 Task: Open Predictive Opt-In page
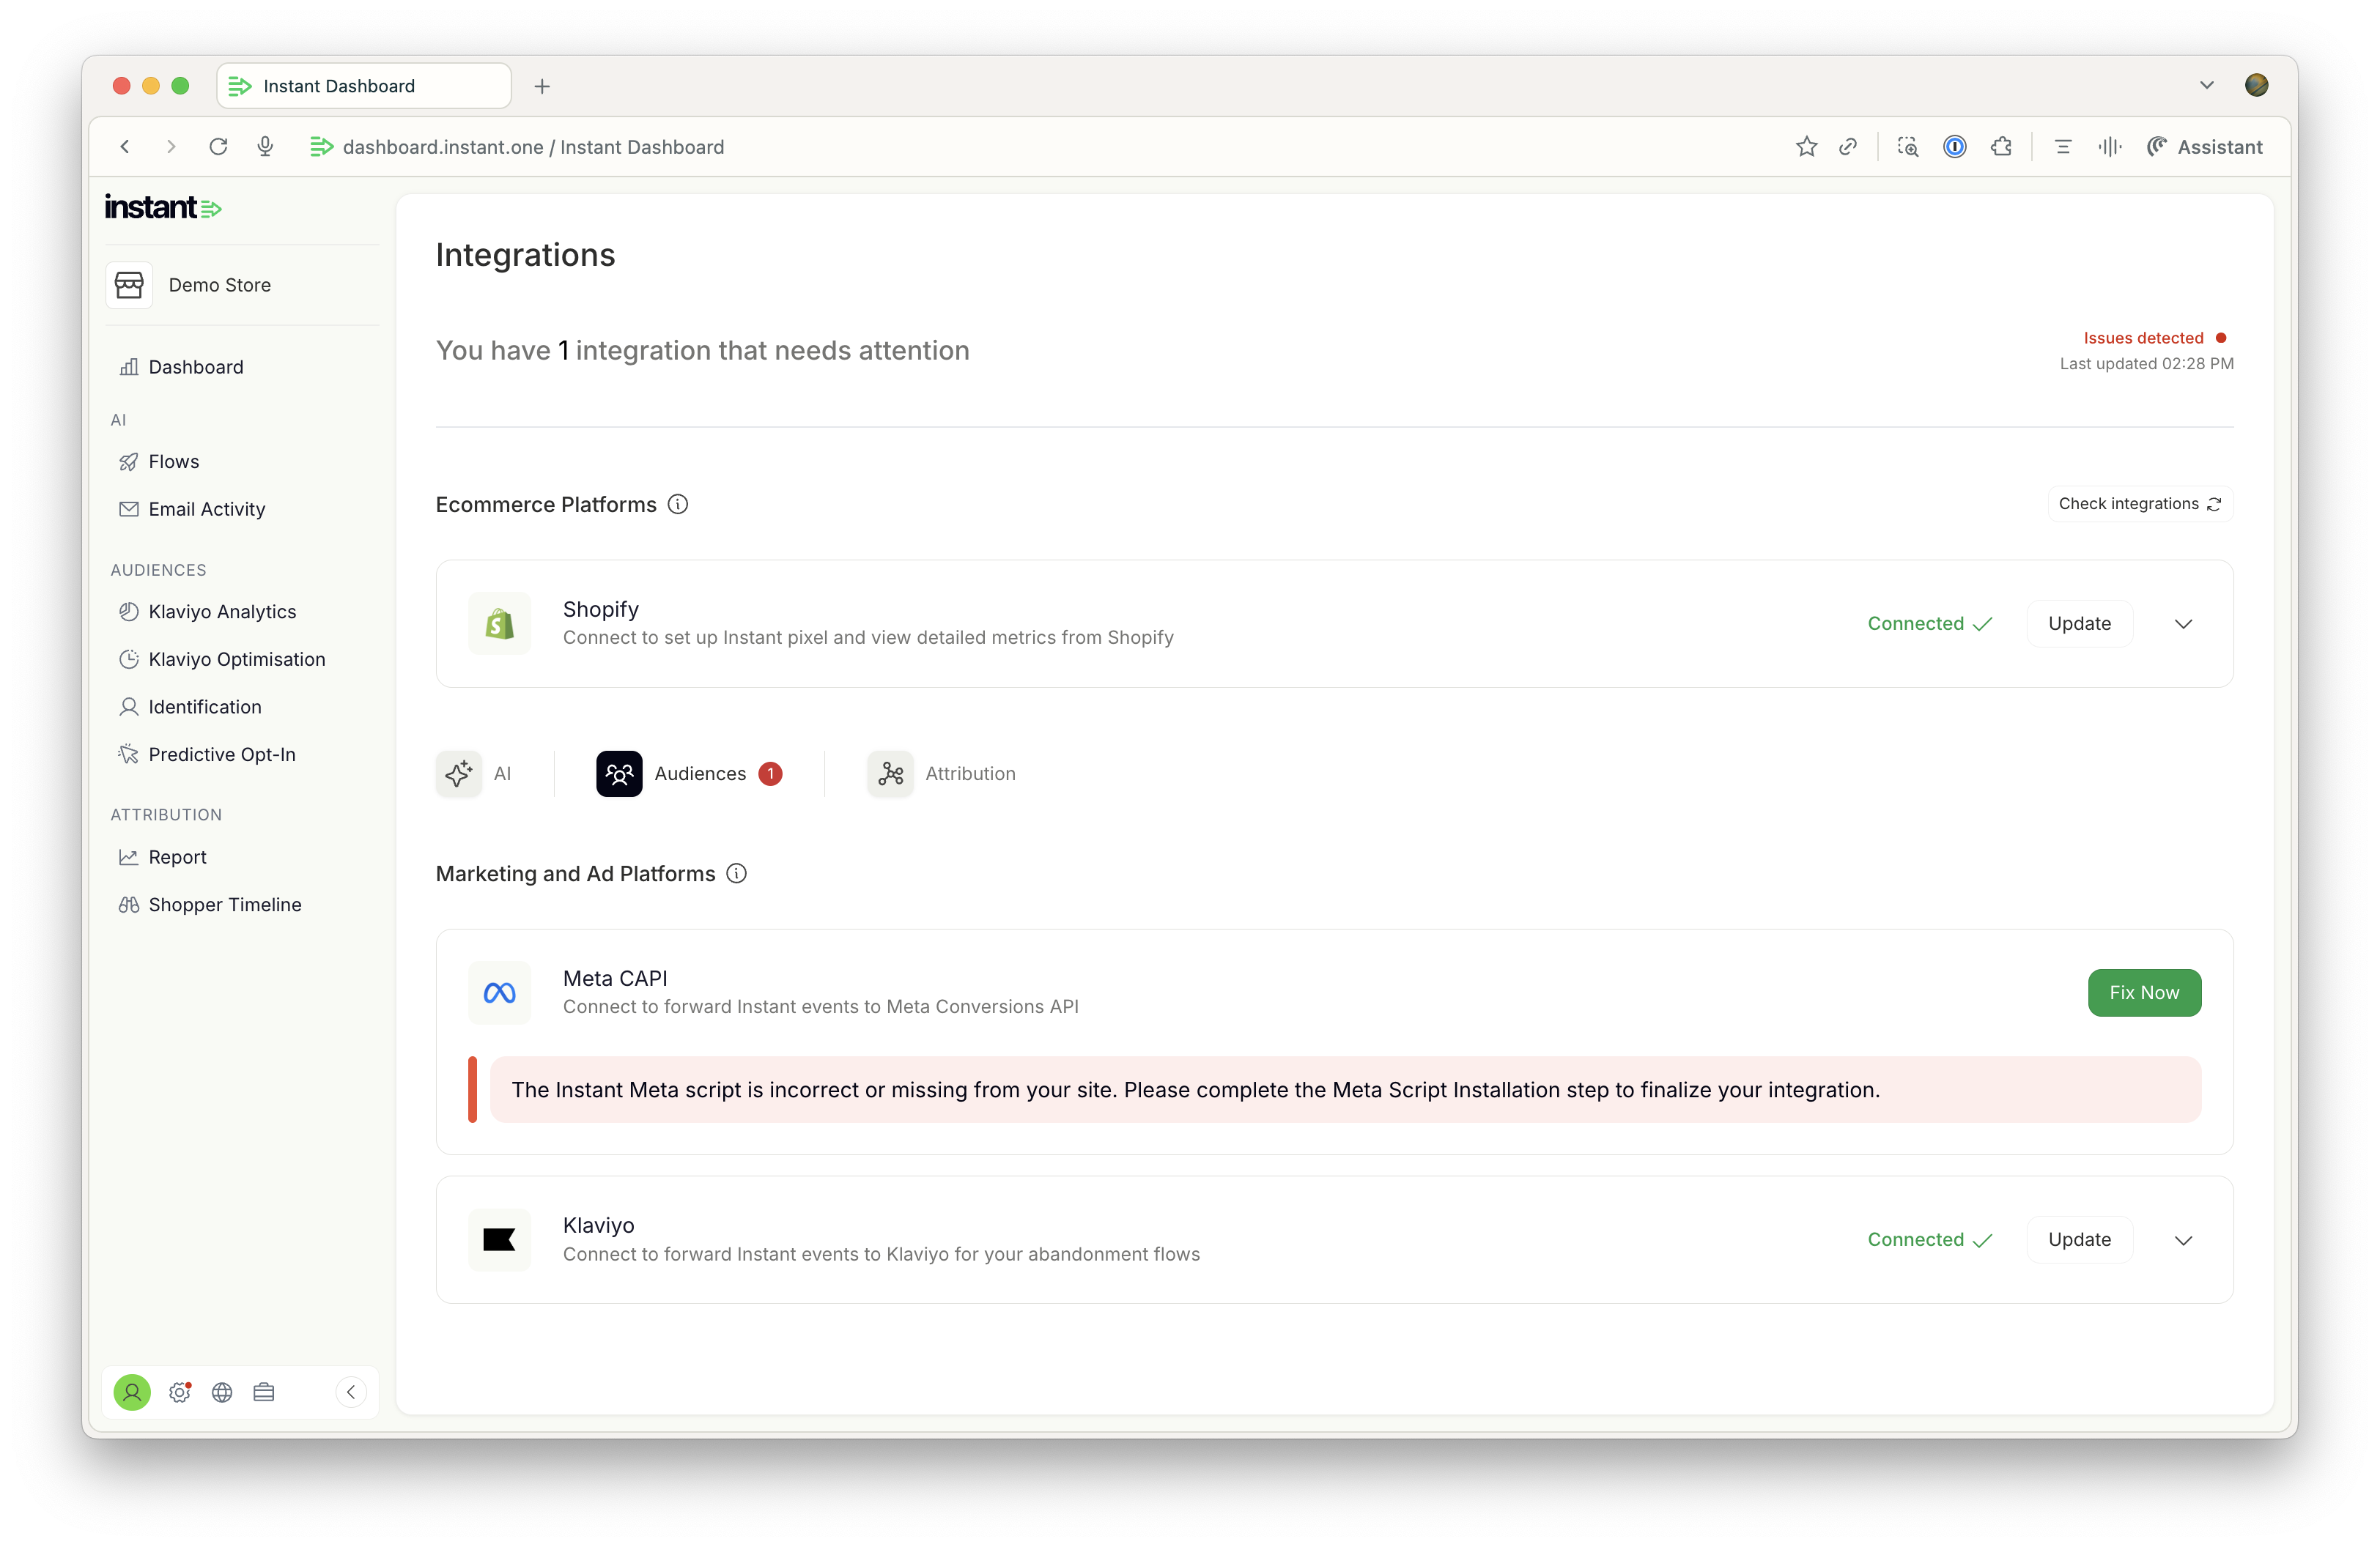click(221, 754)
